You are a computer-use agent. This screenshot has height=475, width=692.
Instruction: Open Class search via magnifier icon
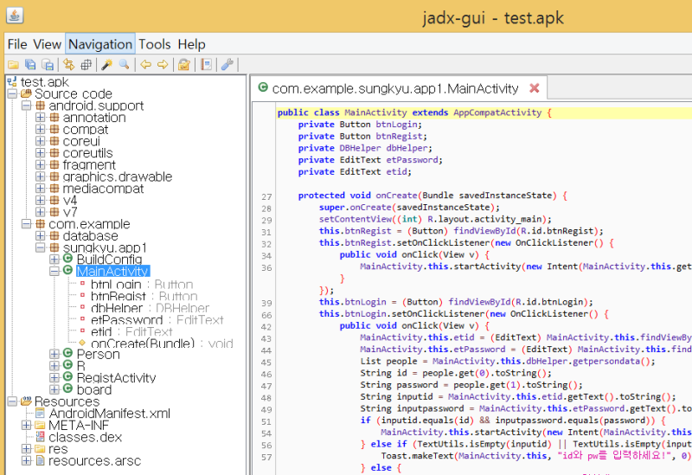pyautogui.click(x=124, y=65)
